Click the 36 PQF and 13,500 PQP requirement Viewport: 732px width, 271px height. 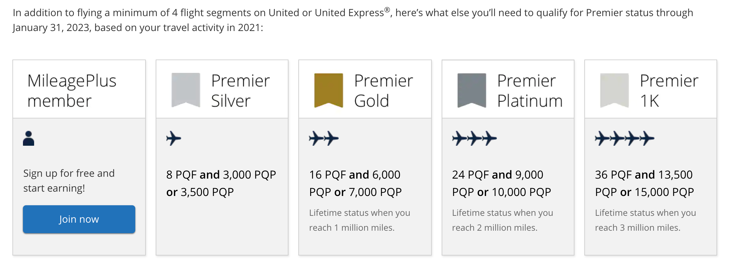coord(644,183)
